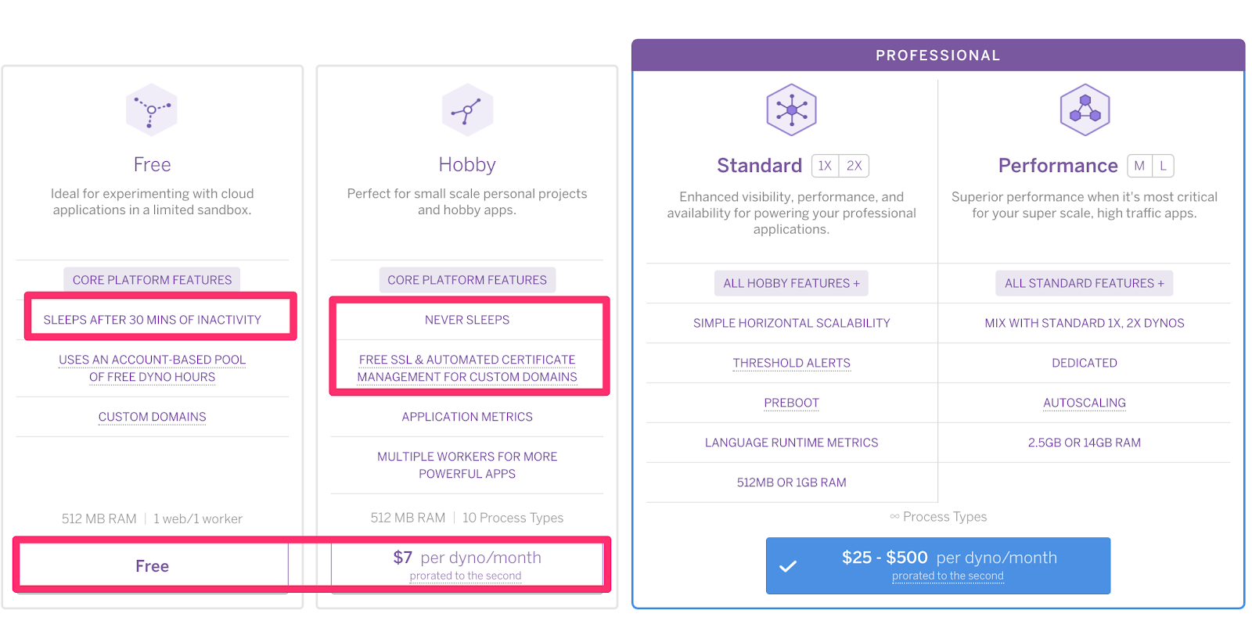This screenshot has height=617, width=1252.
Task: Choose the Free plan button
Action: click(152, 566)
